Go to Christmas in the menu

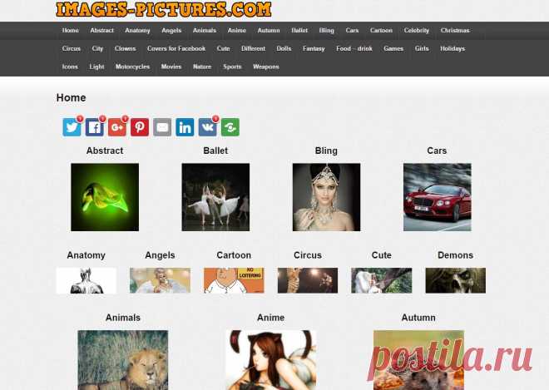[455, 31]
